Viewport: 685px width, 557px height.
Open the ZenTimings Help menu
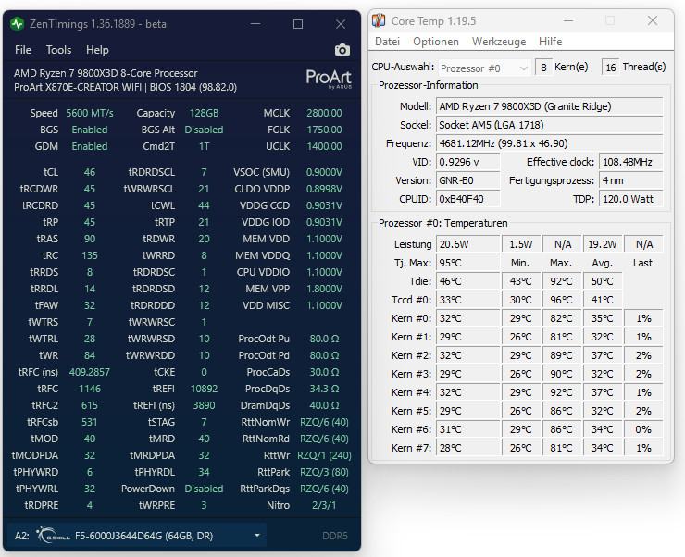[97, 50]
